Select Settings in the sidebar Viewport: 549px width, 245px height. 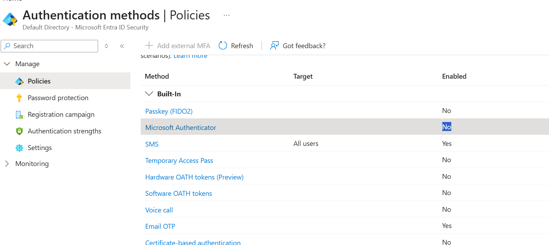pos(40,148)
